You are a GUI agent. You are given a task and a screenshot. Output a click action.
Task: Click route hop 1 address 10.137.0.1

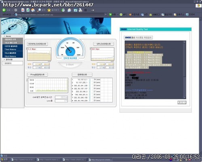[82, 79]
